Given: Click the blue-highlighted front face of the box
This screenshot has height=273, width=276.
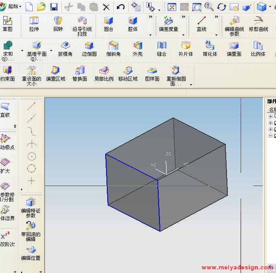Looking at the screenshot, I should pos(133,192).
